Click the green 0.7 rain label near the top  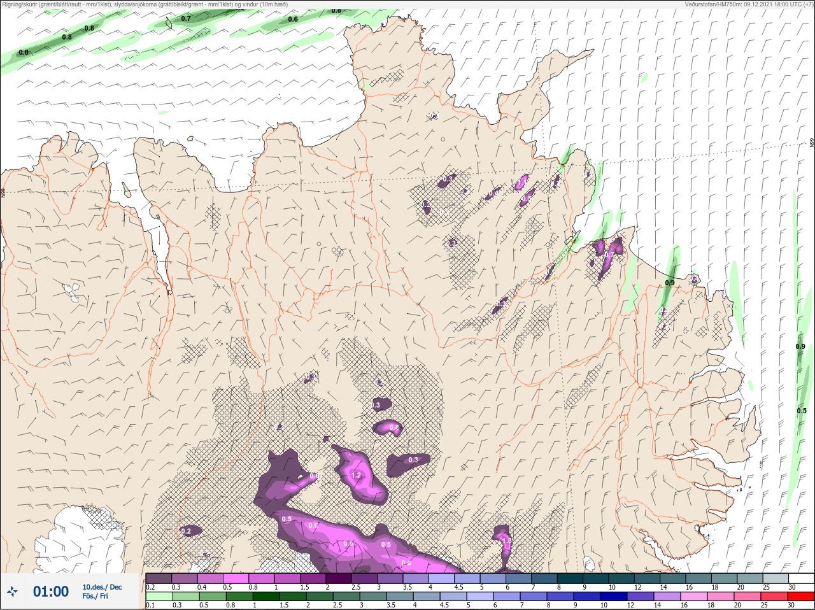click(x=186, y=18)
